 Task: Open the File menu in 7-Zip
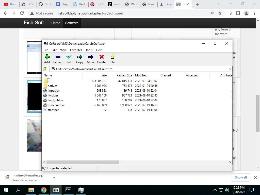coord(46,50)
